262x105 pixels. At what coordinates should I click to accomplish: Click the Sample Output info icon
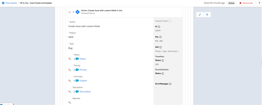coord(170,21)
